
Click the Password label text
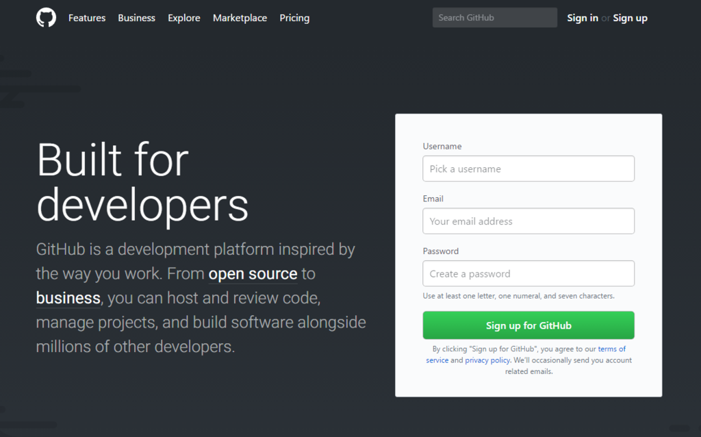click(440, 251)
